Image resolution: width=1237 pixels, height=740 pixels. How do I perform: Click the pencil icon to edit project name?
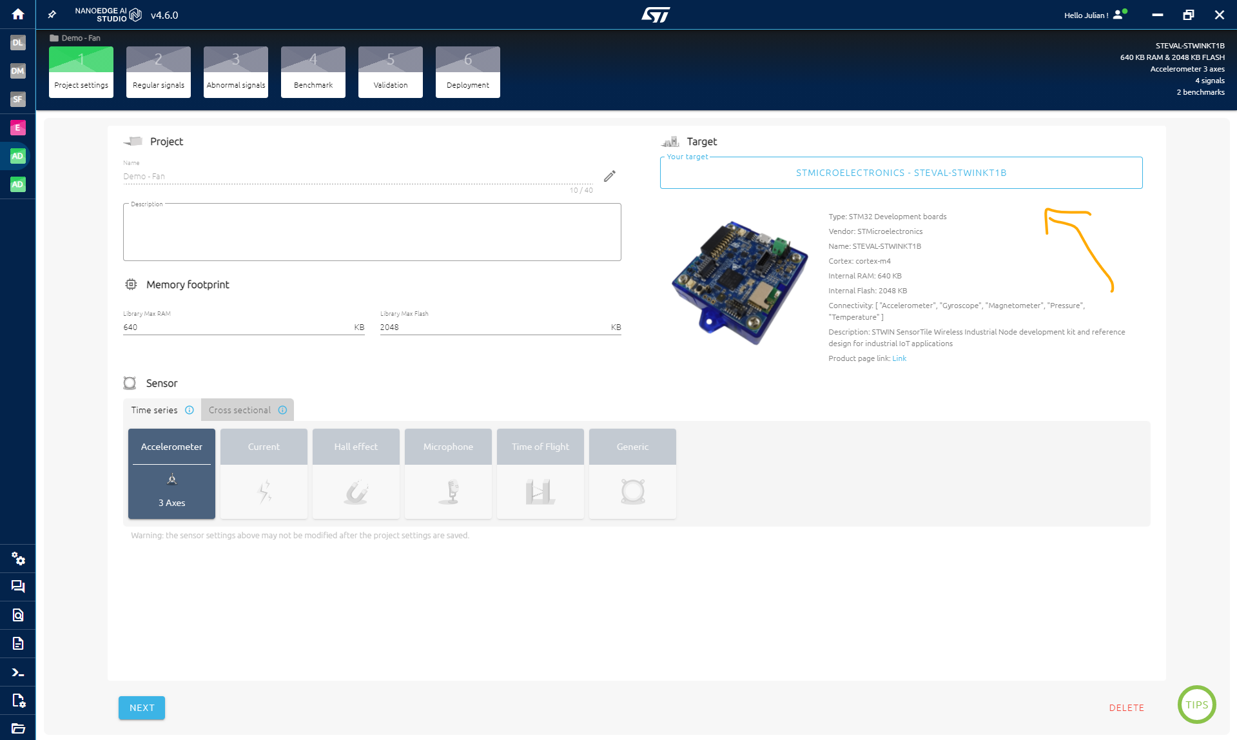pos(609,175)
